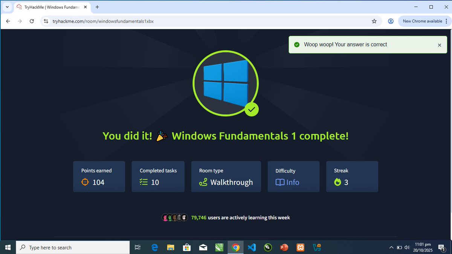The width and height of the screenshot is (452, 254).
Task: Click the Windows logo room badge
Action: click(226, 83)
